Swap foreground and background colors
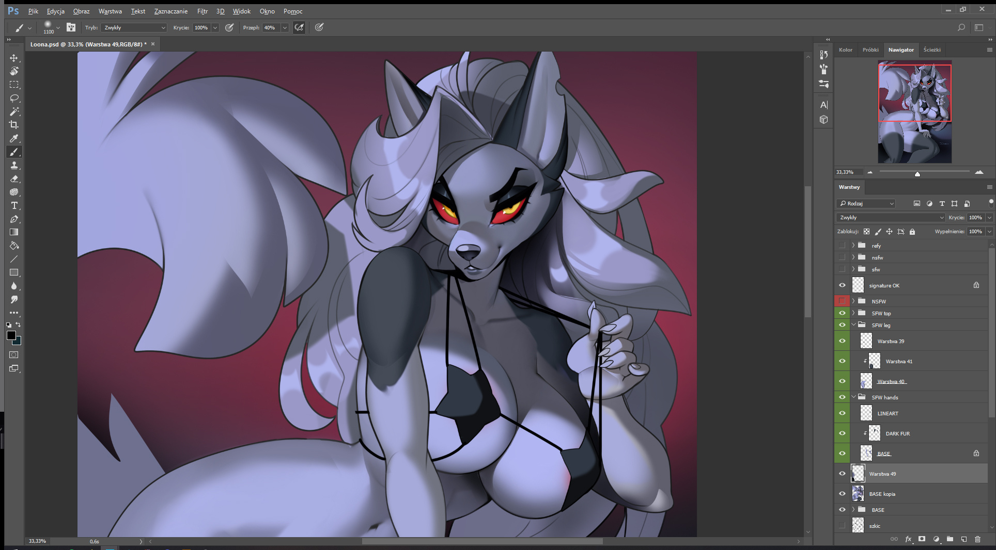This screenshot has height=550, width=996. pos(19,325)
